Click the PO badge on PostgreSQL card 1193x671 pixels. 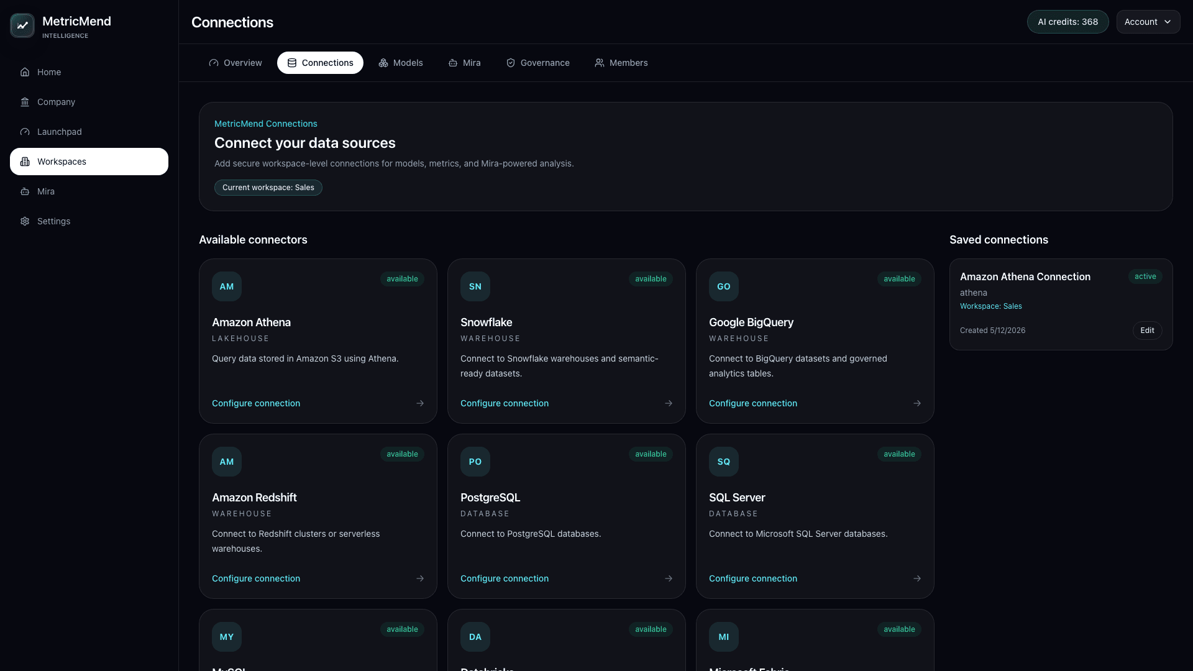[475, 462]
